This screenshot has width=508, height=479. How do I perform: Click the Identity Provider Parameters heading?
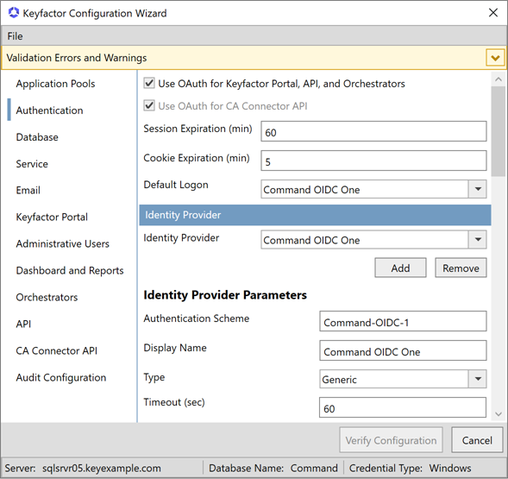(x=225, y=295)
